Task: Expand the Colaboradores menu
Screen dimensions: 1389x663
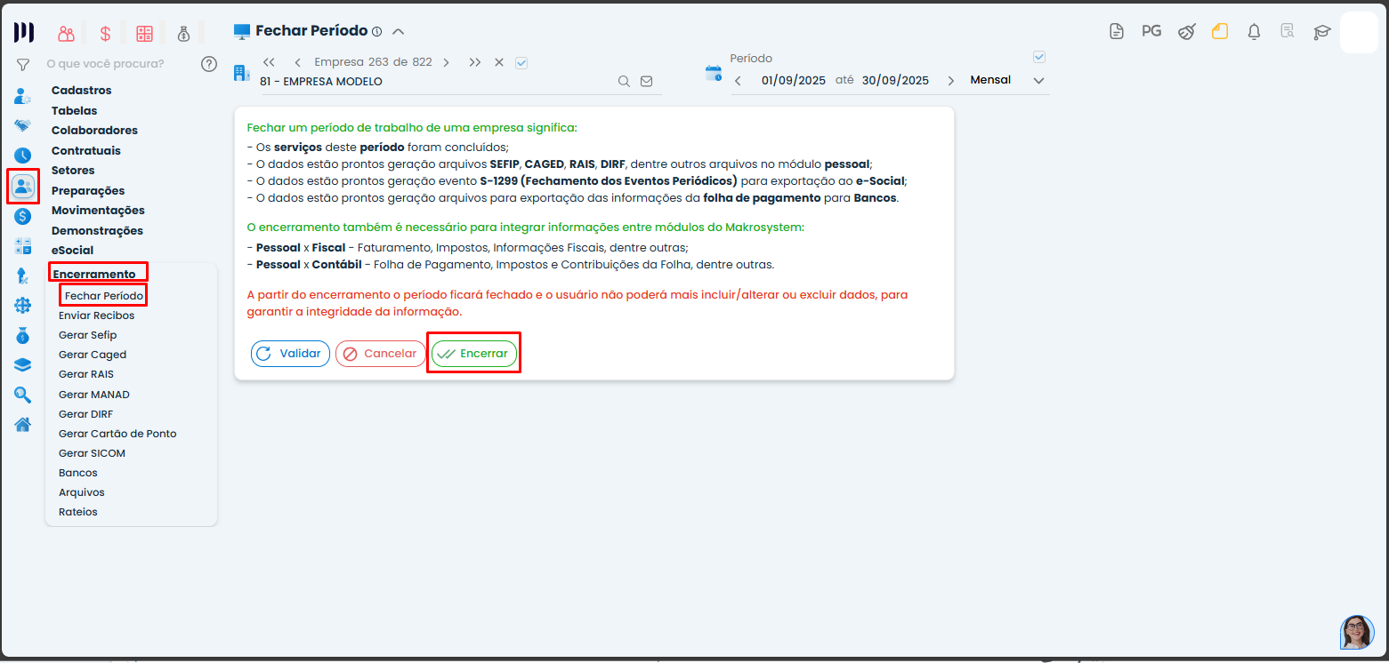Action: click(x=94, y=131)
